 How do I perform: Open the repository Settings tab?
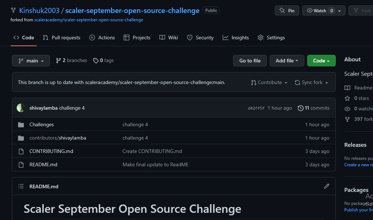tap(271, 38)
